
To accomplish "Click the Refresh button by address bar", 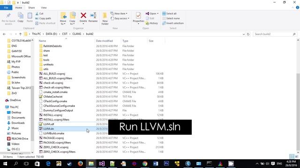I will click(248, 34).
